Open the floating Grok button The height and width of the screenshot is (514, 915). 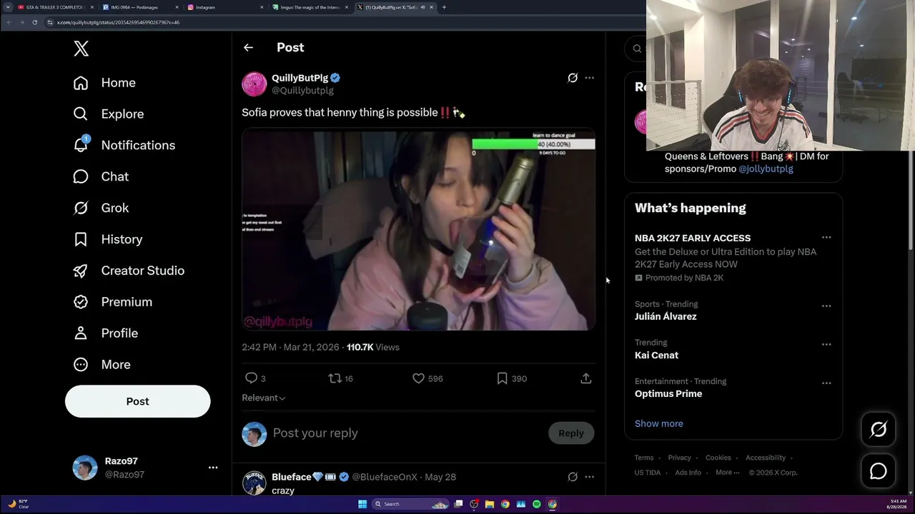coord(879,429)
